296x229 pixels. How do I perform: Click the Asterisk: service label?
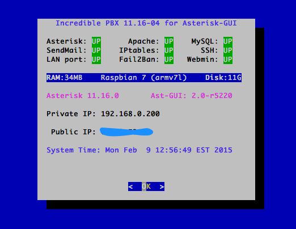[66, 41]
